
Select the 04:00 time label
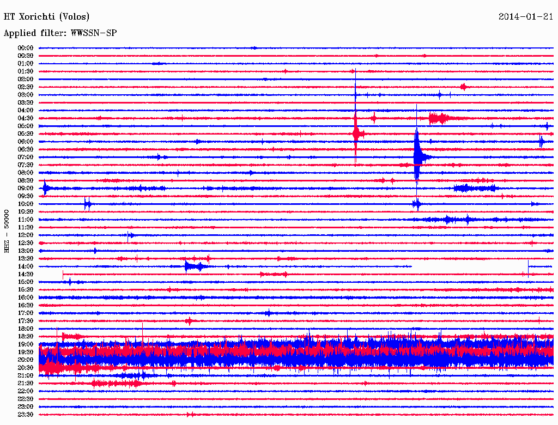click(26, 111)
